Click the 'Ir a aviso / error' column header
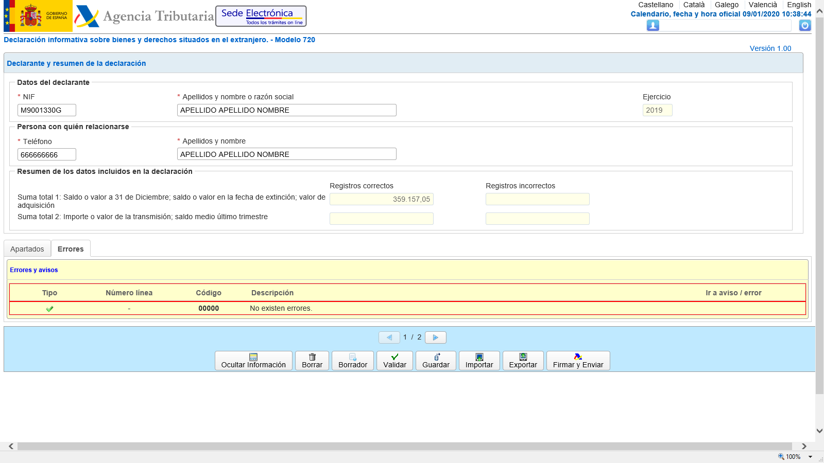This screenshot has height=463, width=824. tap(733, 293)
